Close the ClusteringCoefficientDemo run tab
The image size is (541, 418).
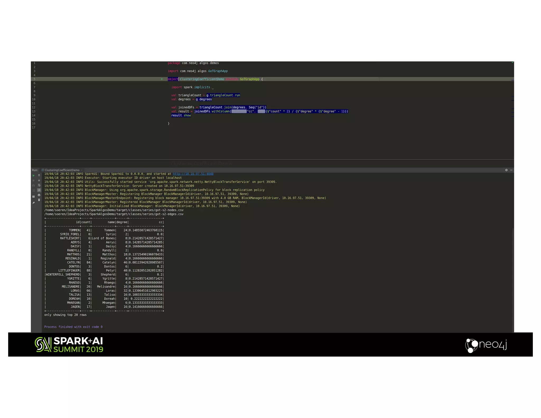click(82, 170)
